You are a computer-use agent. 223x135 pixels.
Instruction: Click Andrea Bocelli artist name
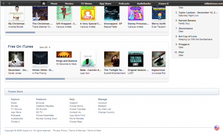[x=16, y=27]
